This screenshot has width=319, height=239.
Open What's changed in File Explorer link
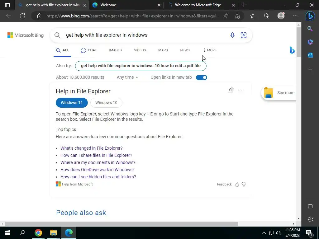coord(92,148)
